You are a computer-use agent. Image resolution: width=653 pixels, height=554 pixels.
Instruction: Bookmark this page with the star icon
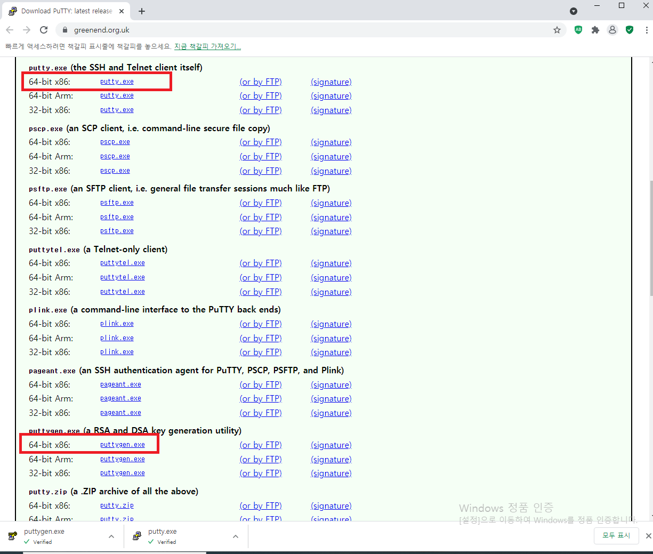pyautogui.click(x=557, y=30)
